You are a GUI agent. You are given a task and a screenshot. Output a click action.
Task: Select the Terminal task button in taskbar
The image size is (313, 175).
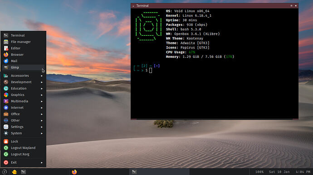pyautogui.click(x=160, y=172)
